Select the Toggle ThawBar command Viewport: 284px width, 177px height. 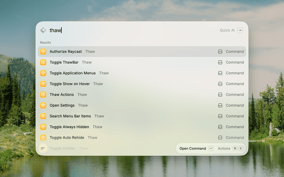click(x=142, y=62)
